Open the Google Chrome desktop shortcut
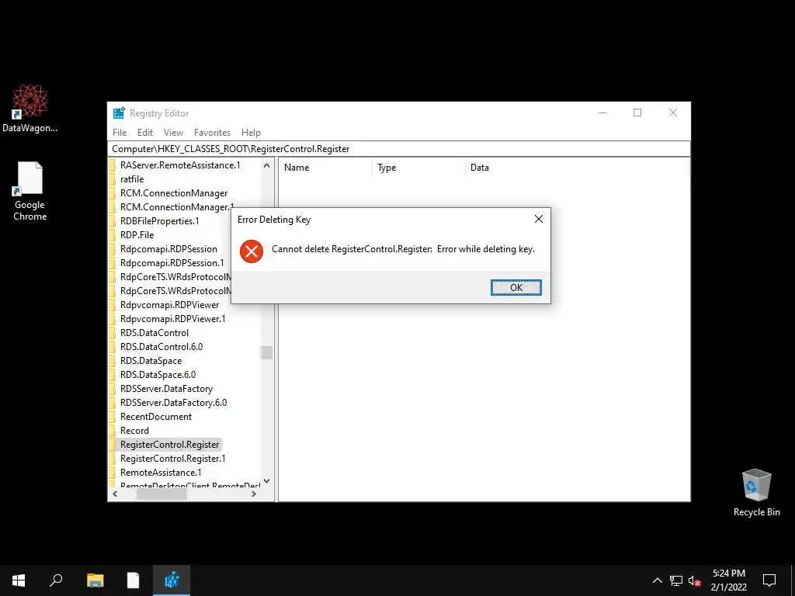 pos(30,191)
